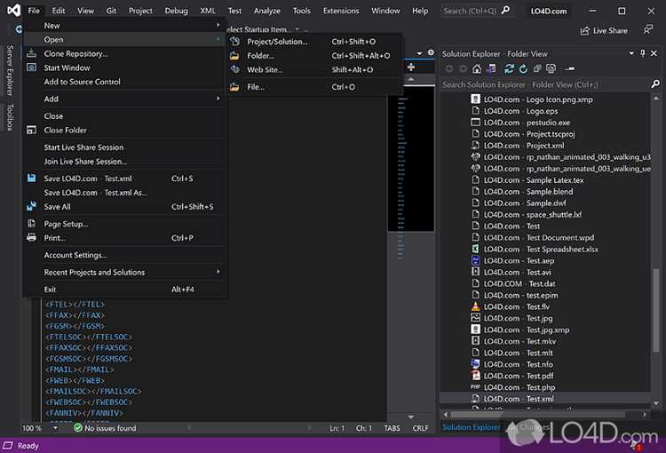Viewport: 666px width, 453px height.
Task: Open the Analyze menu
Action: [266, 11]
